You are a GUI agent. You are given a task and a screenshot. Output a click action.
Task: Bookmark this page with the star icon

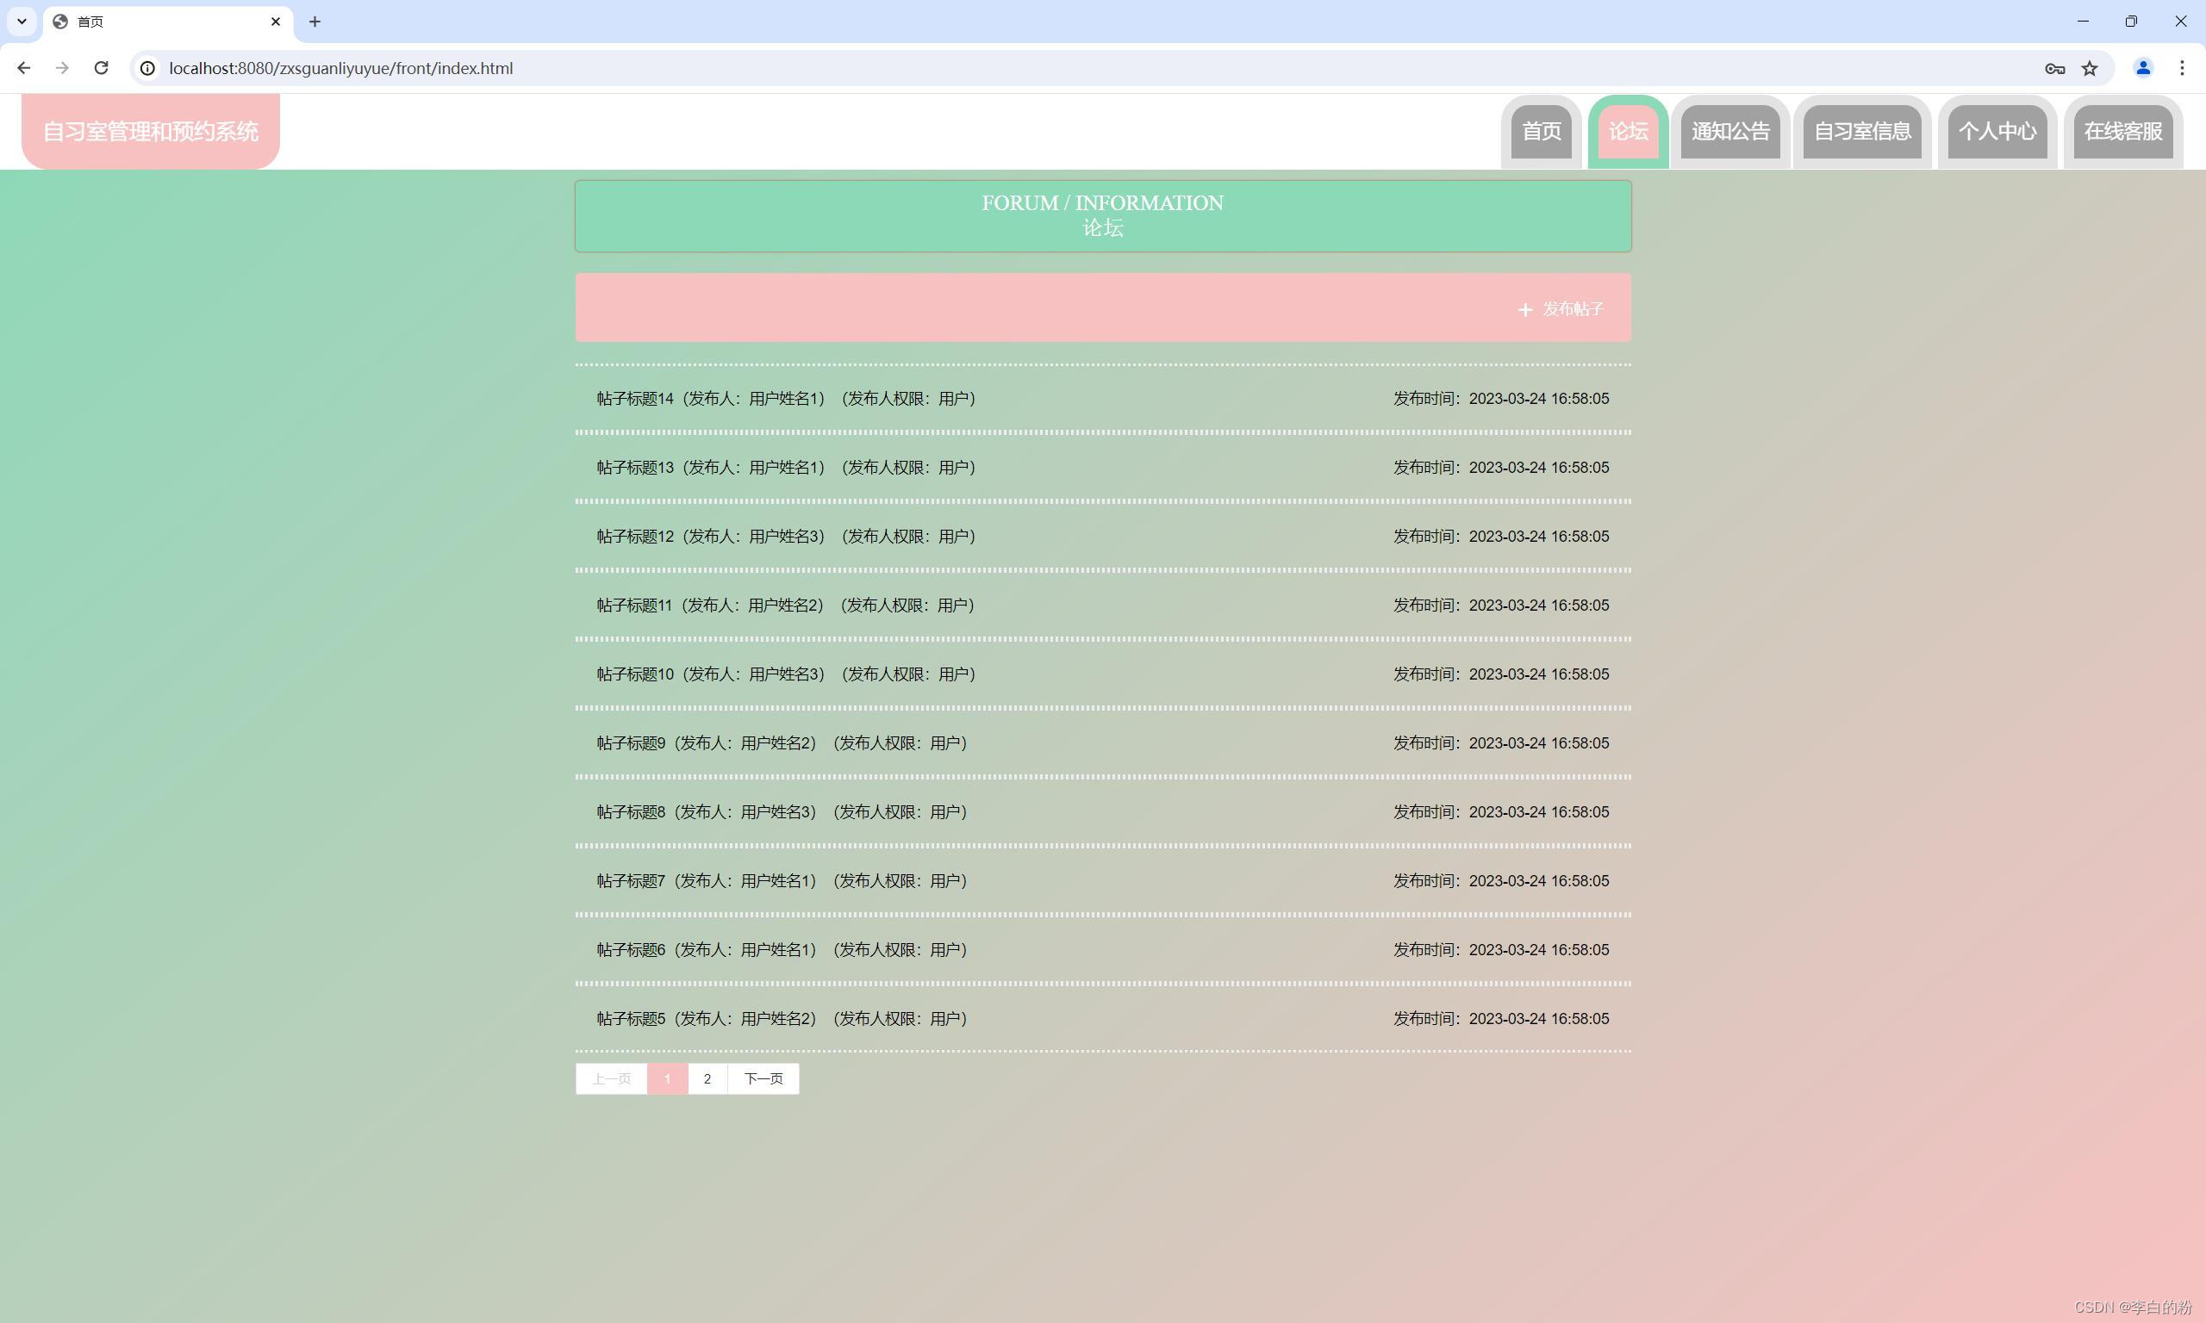click(2089, 68)
